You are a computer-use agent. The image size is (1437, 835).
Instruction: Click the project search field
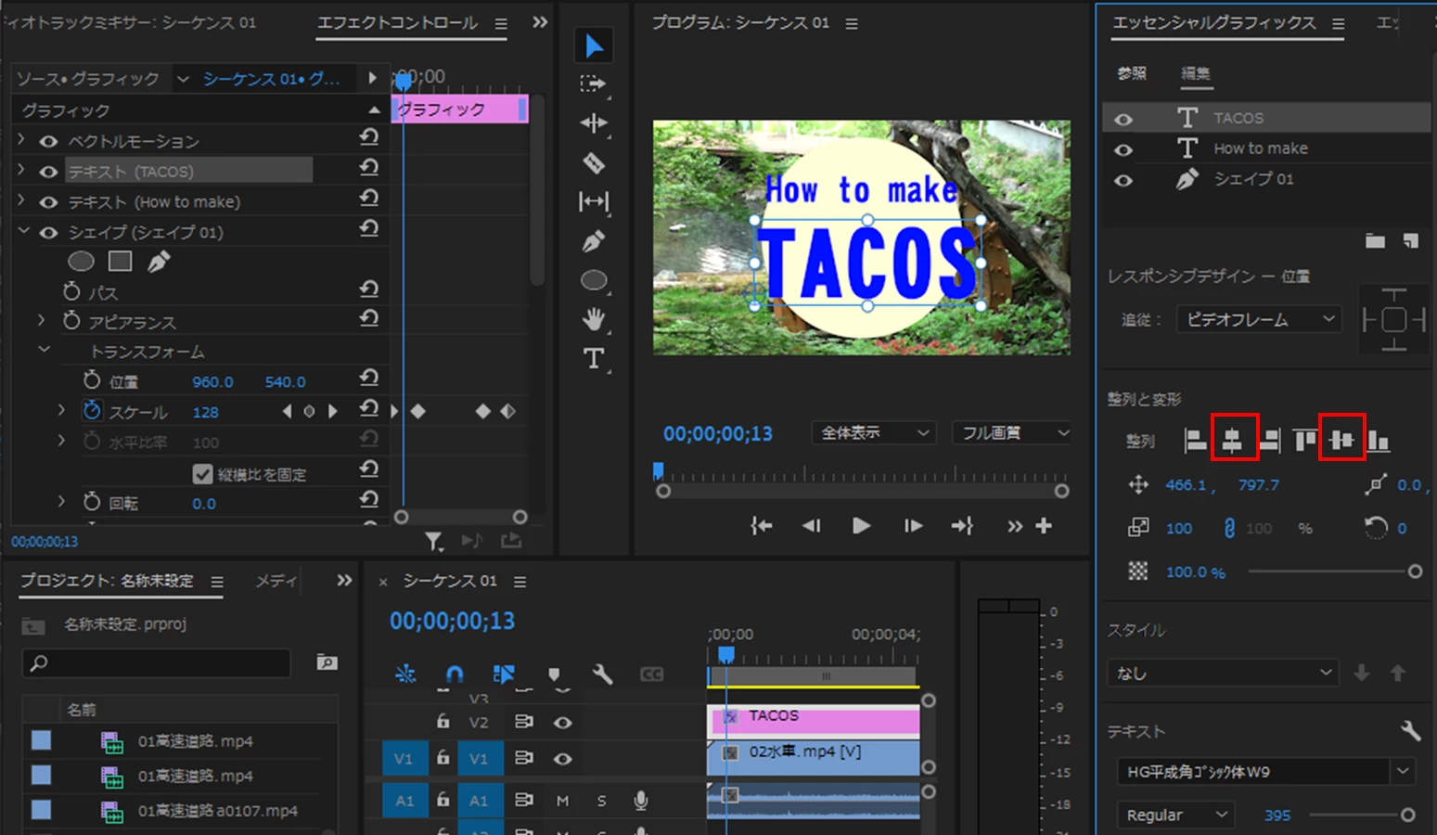tap(157, 662)
